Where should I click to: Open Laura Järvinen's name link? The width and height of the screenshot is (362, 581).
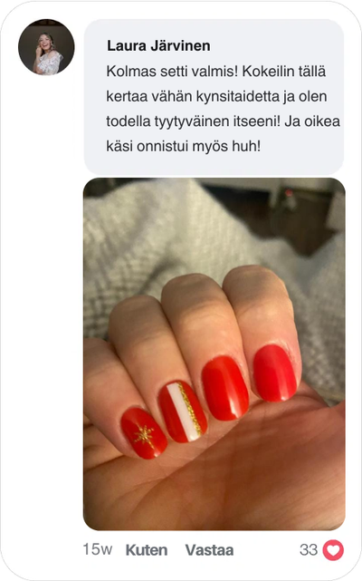tap(158, 46)
